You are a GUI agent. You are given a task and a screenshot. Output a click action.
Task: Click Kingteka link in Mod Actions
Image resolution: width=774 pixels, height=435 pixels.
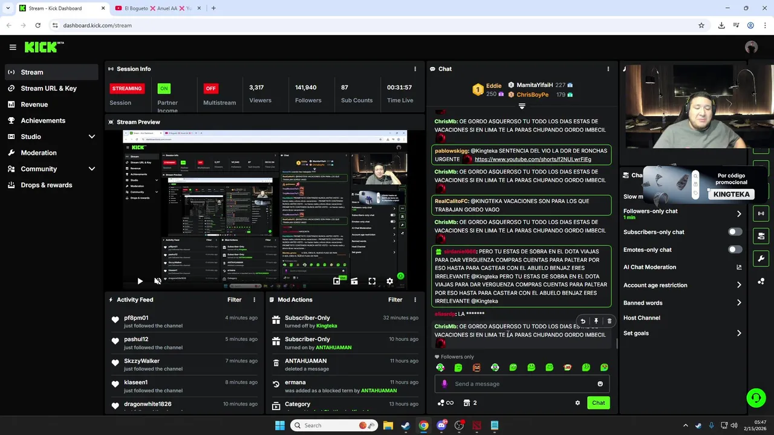click(327, 326)
